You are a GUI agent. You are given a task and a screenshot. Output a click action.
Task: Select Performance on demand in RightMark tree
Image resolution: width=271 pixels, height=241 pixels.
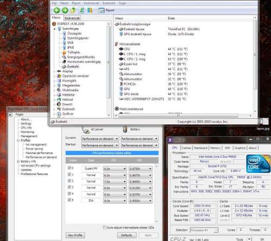(x=41, y=157)
